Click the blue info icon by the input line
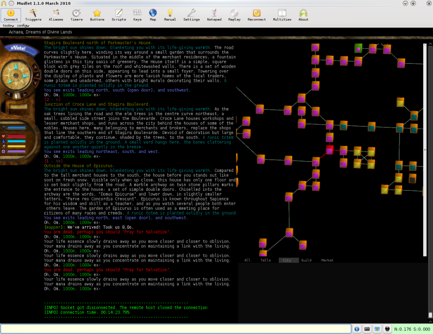This screenshot has width=433, height=334. click(357, 329)
